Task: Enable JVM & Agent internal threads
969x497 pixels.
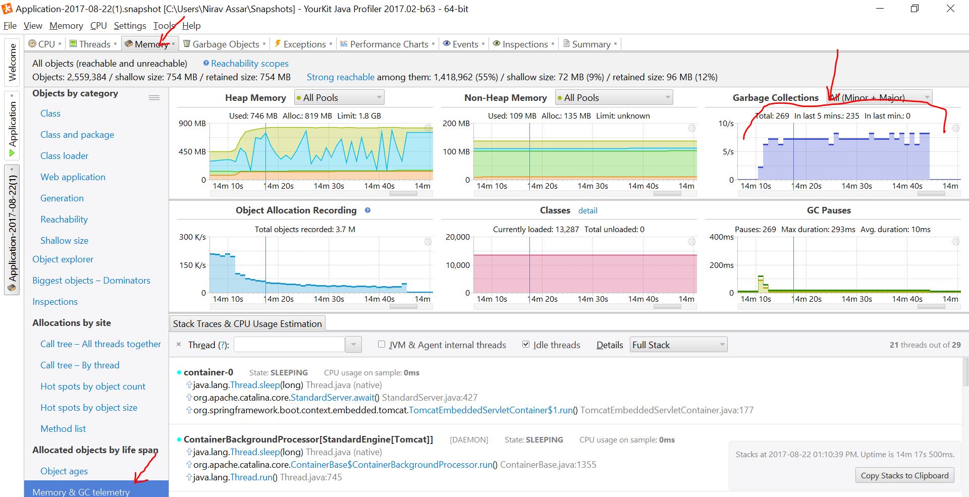Action: 382,344
